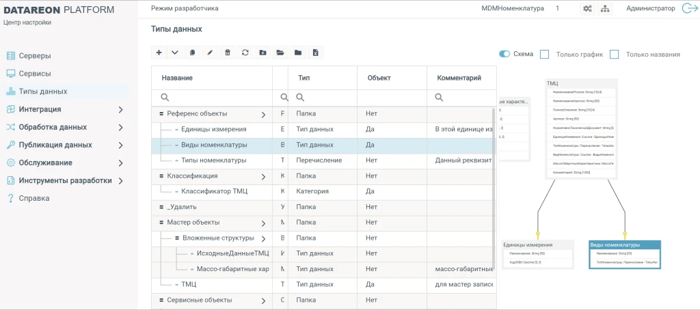Toggle the Схема switch off
700x310 pixels.
504,54
